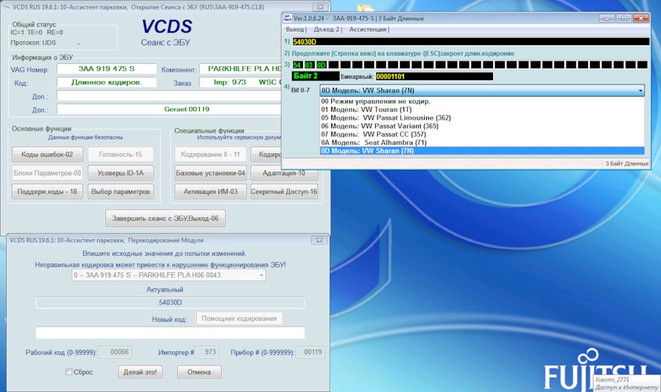Click the Прибор # field 00119
Screen dimensions: 661x392
click(x=311, y=352)
